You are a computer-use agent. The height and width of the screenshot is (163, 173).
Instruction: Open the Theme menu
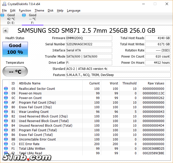click(x=39, y=10)
